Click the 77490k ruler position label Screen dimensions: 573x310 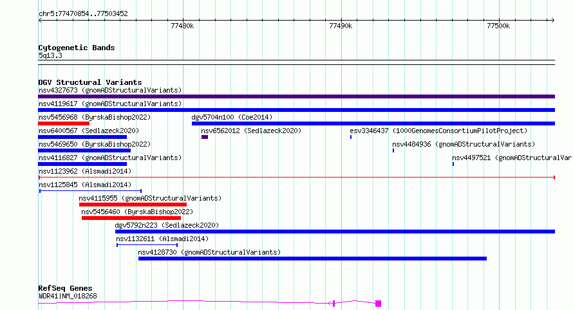pos(341,26)
